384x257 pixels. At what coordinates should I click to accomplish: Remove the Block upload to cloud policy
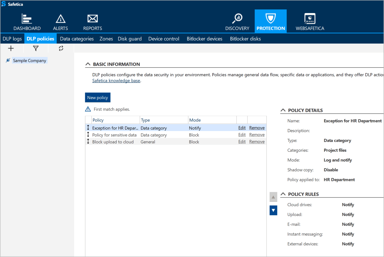(x=257, y=142)
